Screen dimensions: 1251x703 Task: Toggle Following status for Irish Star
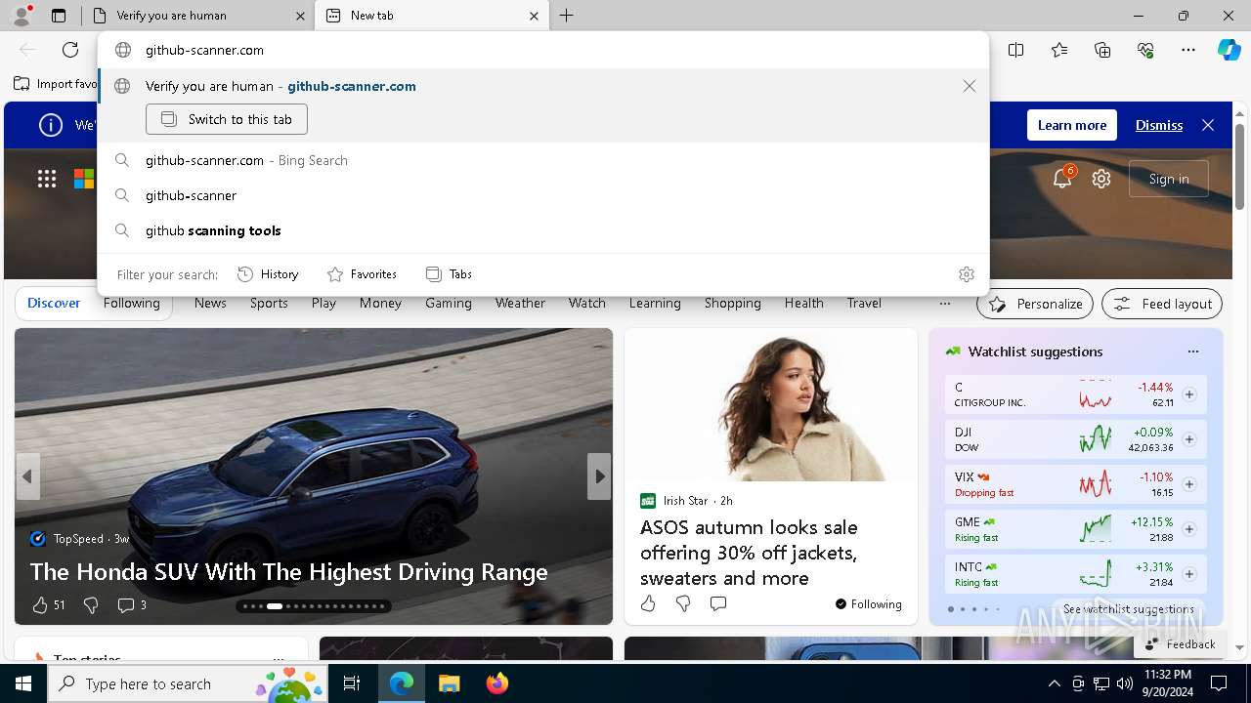click(x=869, y=604)
